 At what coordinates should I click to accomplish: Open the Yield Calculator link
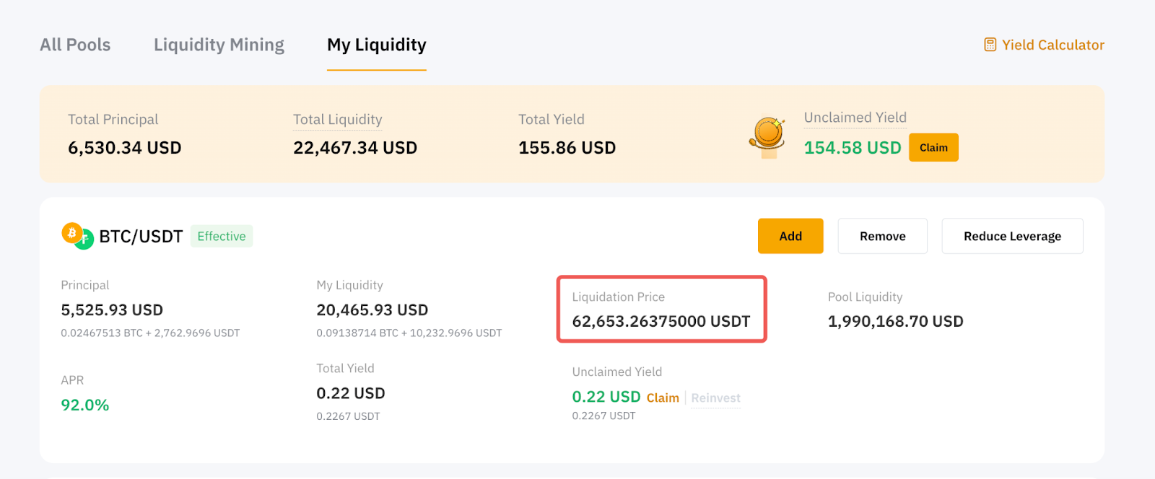[x=1052, y=45]
